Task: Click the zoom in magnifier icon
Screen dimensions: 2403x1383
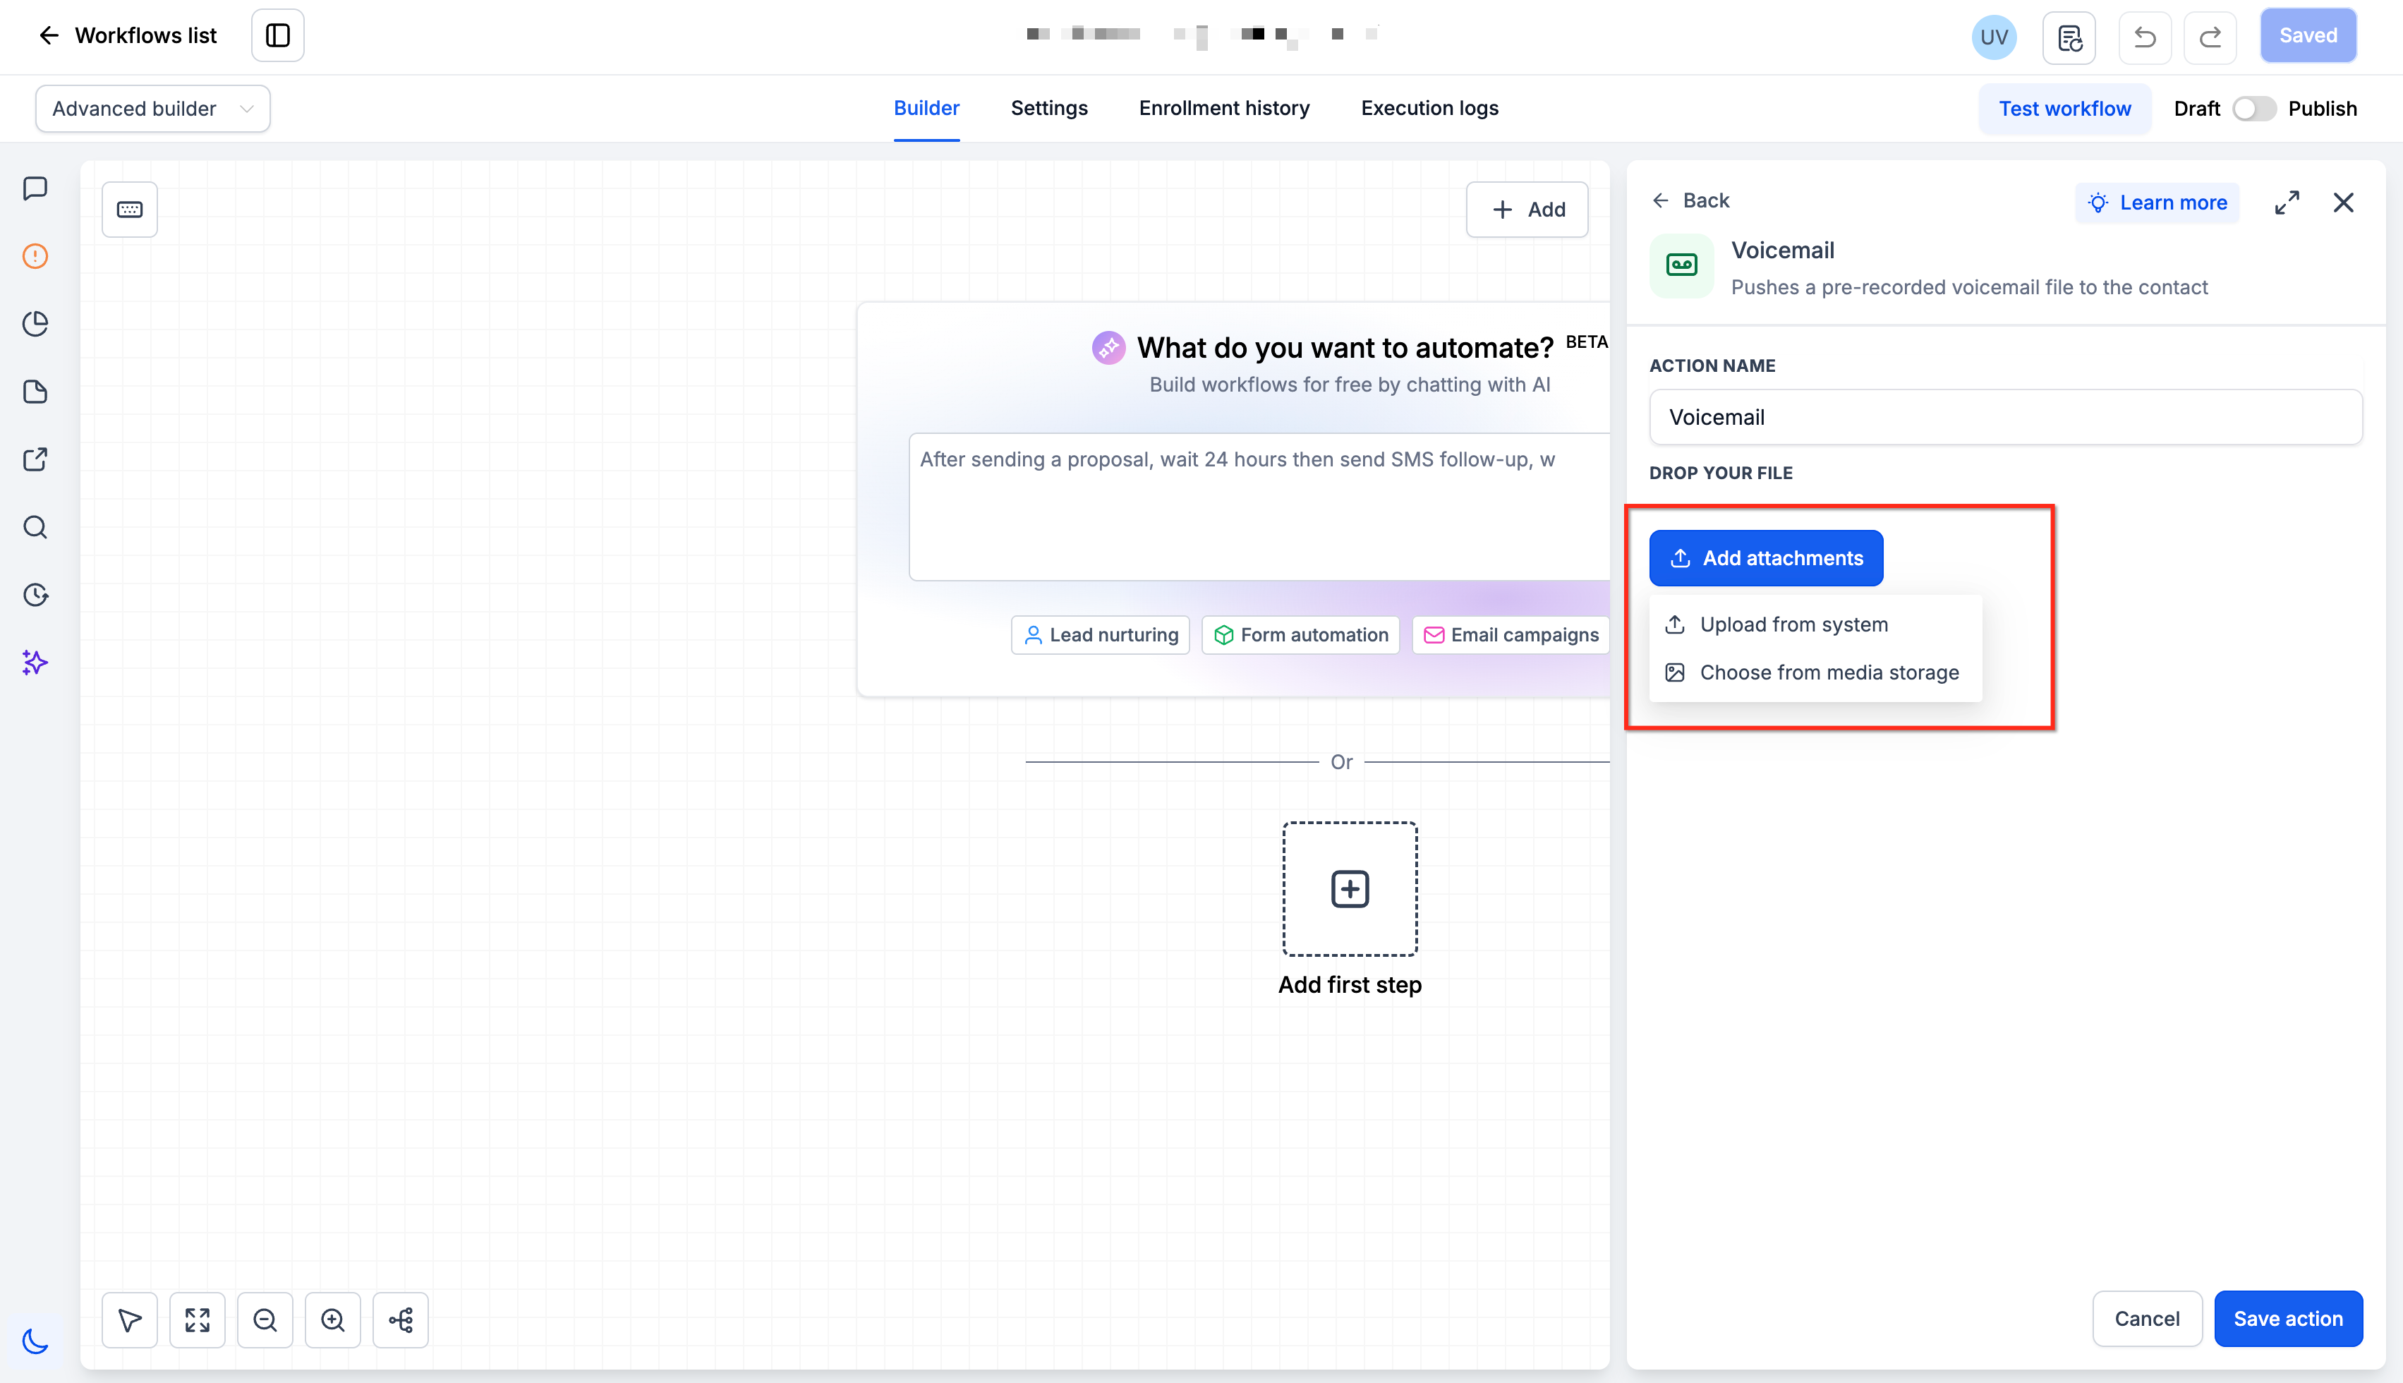Action: pos(332,1319)
